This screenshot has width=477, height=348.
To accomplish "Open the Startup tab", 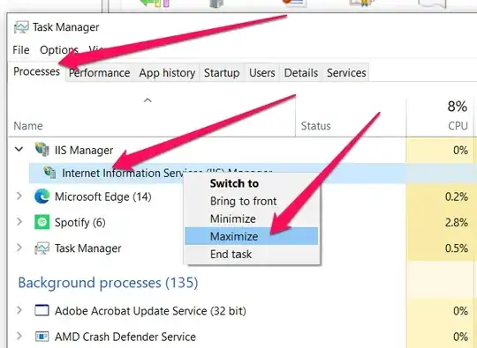I will click(222, 73).
